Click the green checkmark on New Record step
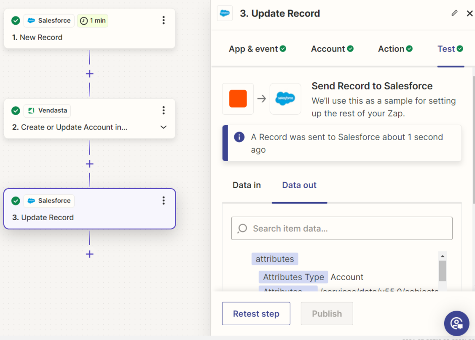The width and height of the screenshot is (475, 340). click(x=16, y=21)
